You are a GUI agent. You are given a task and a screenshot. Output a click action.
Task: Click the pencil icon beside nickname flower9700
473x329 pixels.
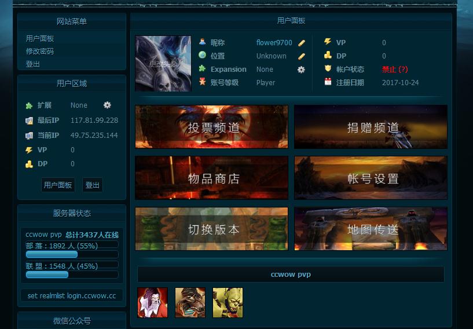click(x=302, y=43)
